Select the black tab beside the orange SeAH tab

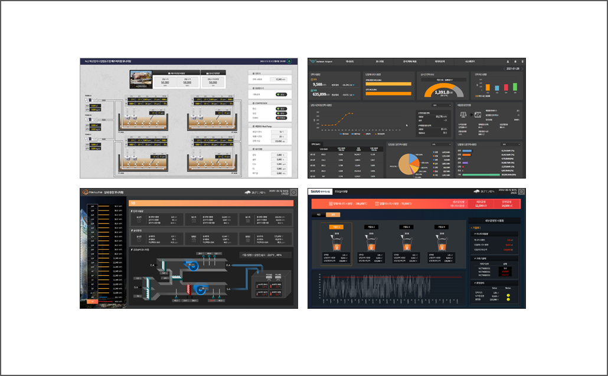[x=319, y=215]
